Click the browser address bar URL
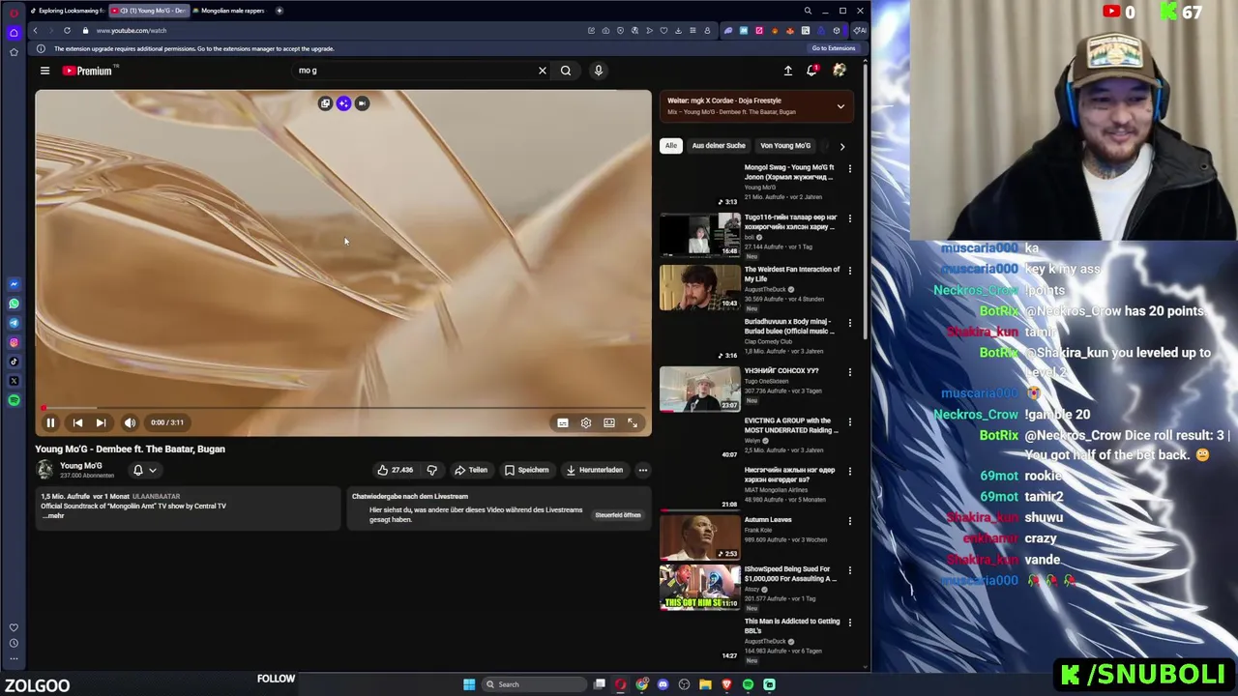1238x696 pixels. coord(131,30)
